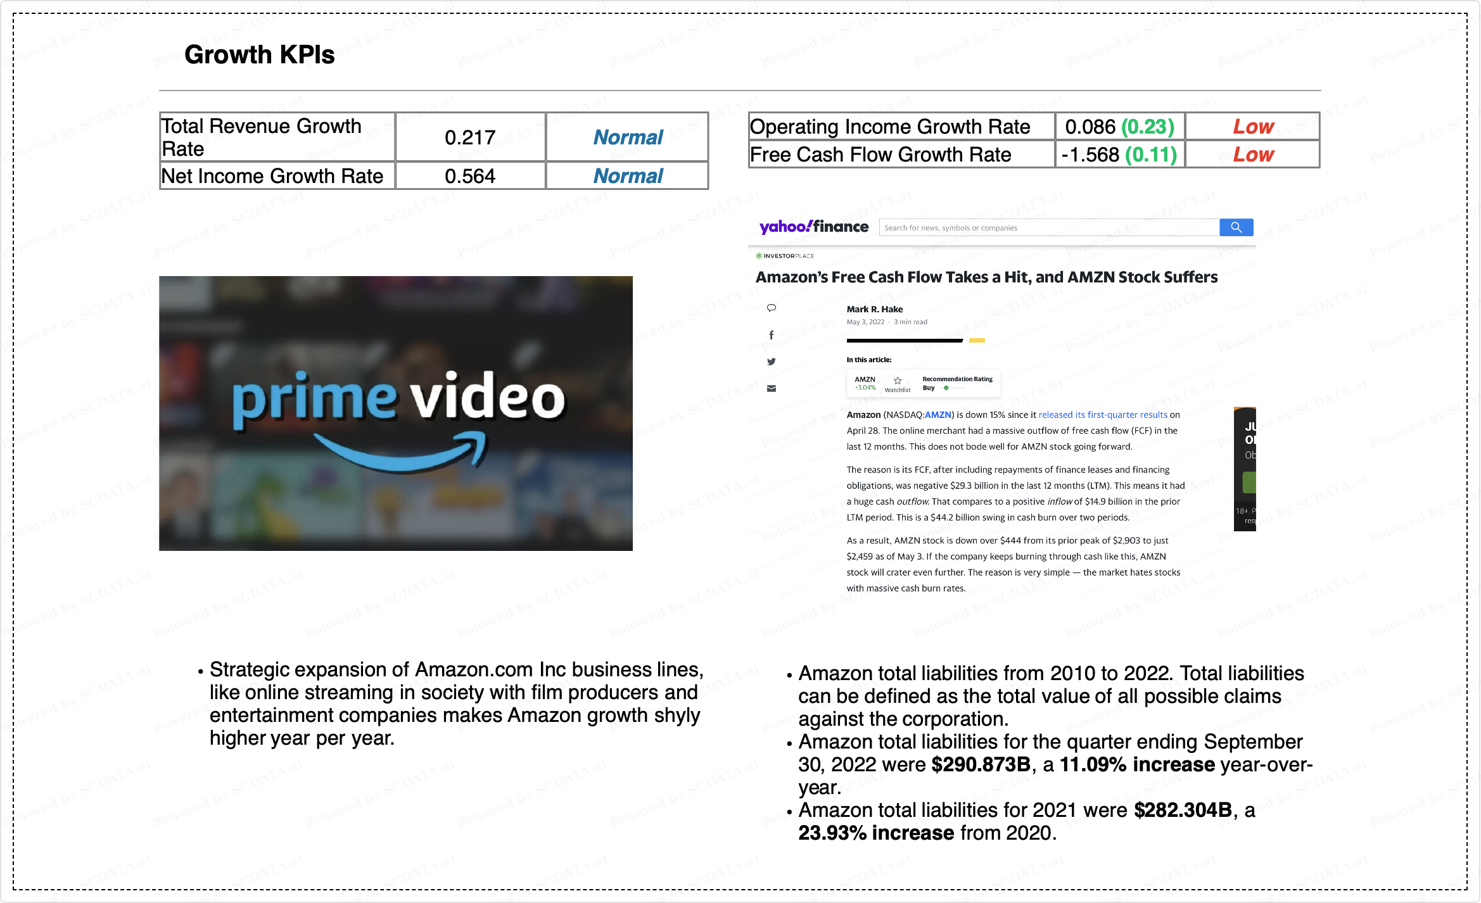Click the article headline about Amazon's Free Cash Flow
Screen dimensions: 1481x903
(x=986, y=277)
